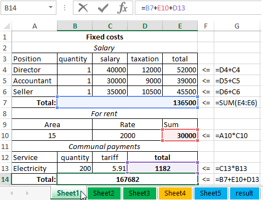The height and width of the screenshot is (200, 263).
Task: Switch to the Sheet3 tab
Action: click(139, 193)
